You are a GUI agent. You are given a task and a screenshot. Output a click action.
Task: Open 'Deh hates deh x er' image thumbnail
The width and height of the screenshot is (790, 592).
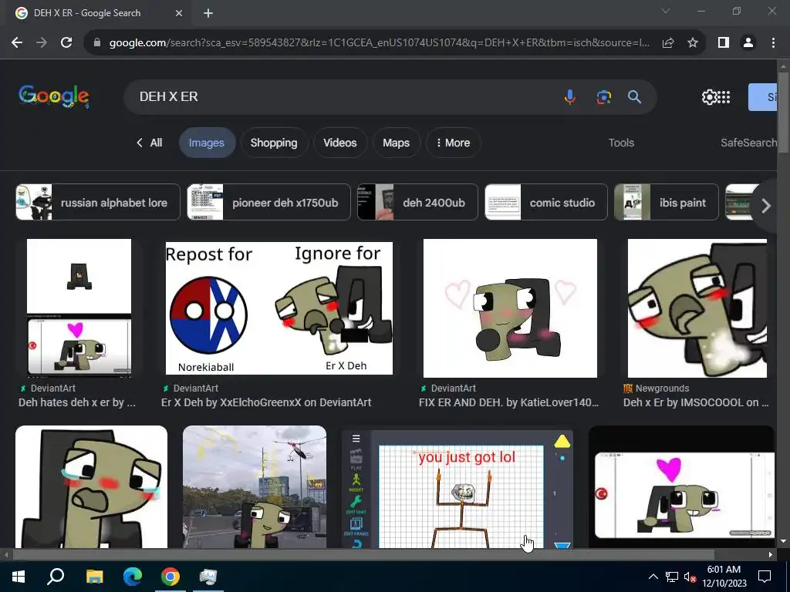coord(79,308)
